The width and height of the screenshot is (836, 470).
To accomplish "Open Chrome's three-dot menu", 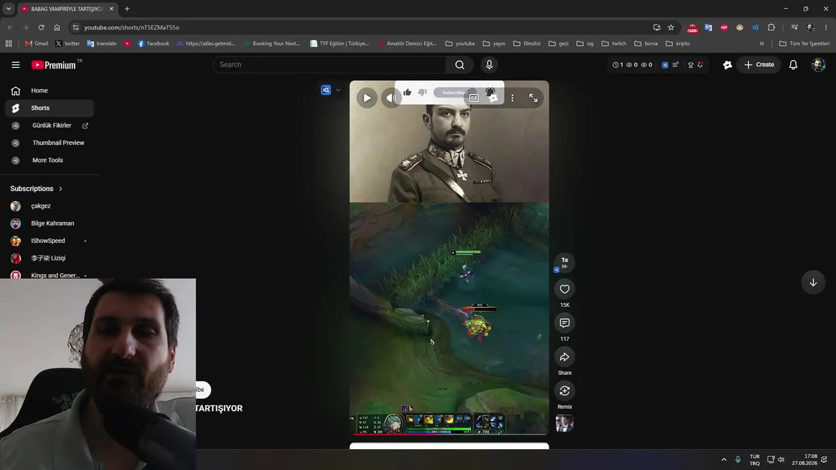I will pos(826,27).
